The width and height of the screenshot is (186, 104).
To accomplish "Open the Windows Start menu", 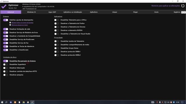I will pos(2,102).
